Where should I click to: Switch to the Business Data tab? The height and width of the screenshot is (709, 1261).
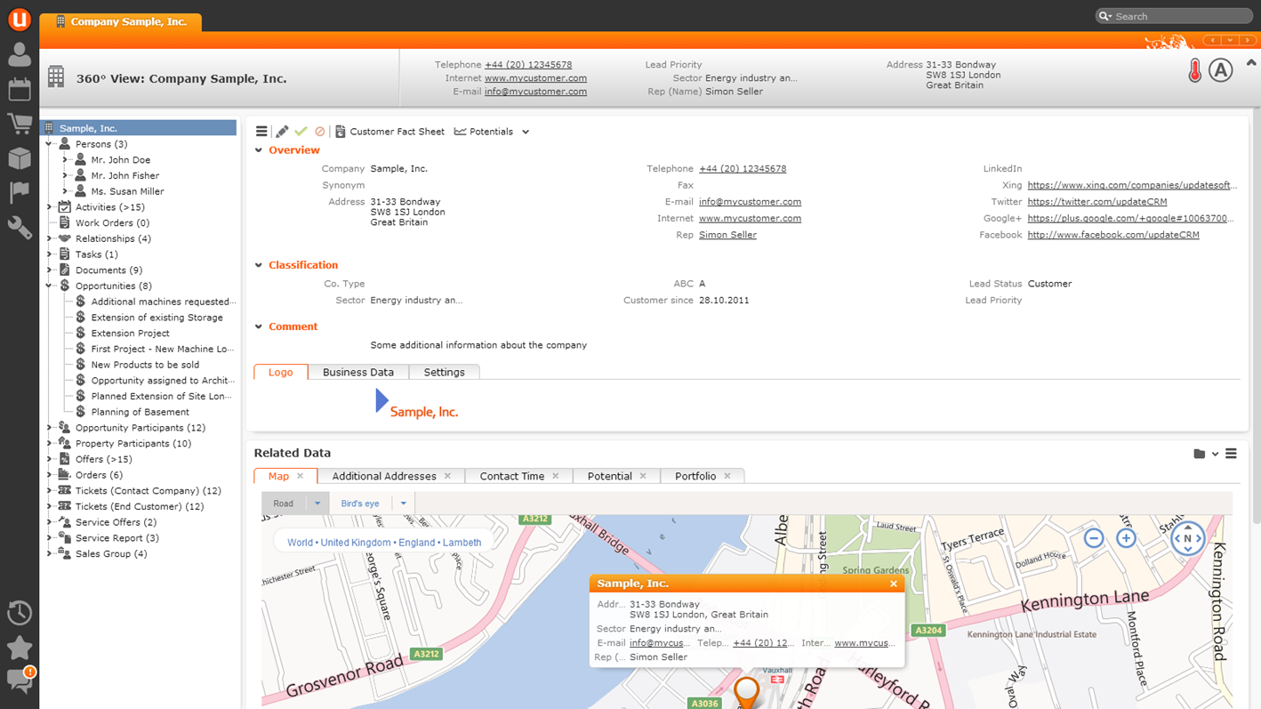(357, 372)
